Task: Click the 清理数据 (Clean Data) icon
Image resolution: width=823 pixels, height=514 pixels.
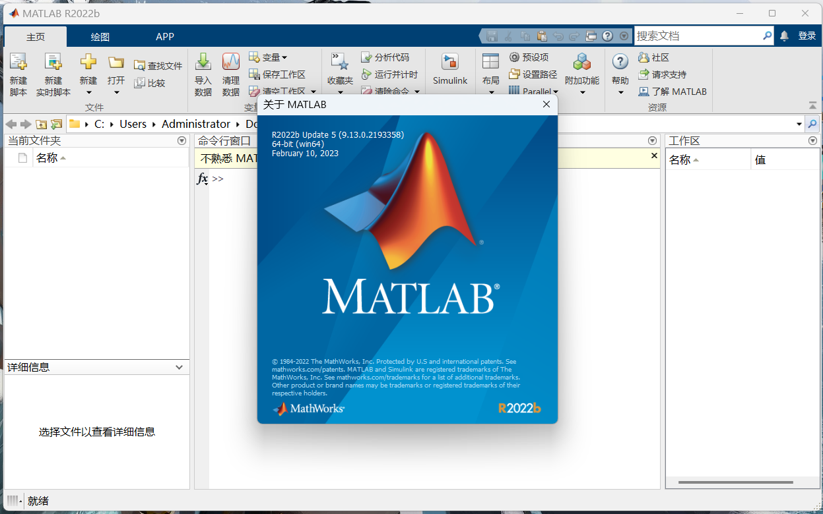Action: (231, 62)
